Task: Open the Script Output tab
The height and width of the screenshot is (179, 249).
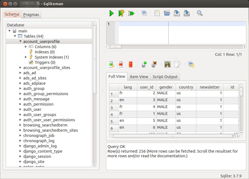Action: 165,77
